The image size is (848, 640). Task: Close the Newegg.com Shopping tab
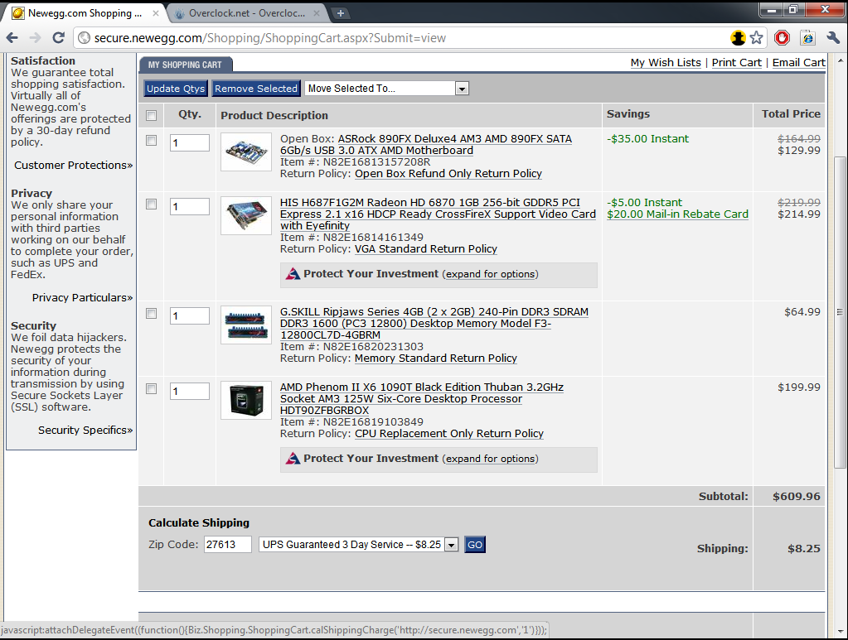click(156, 13)
